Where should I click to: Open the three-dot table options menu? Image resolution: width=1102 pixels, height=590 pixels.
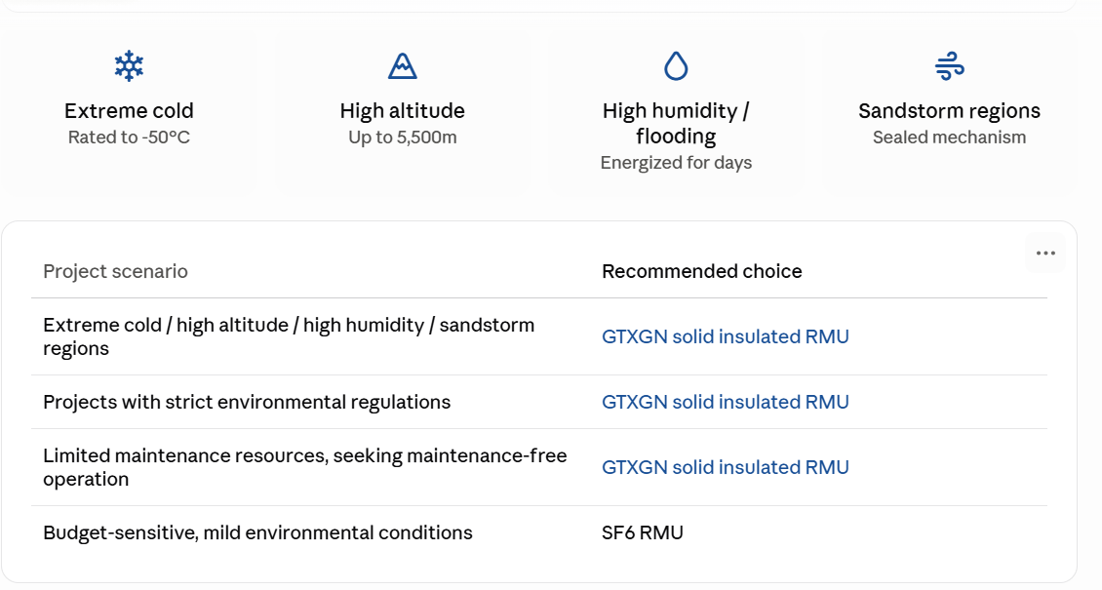pos(1045,253)
